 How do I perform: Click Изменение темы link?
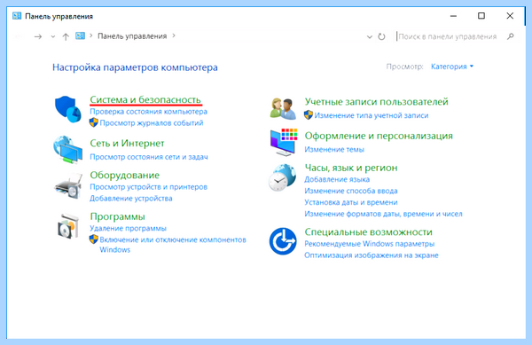tap(334, 149)
